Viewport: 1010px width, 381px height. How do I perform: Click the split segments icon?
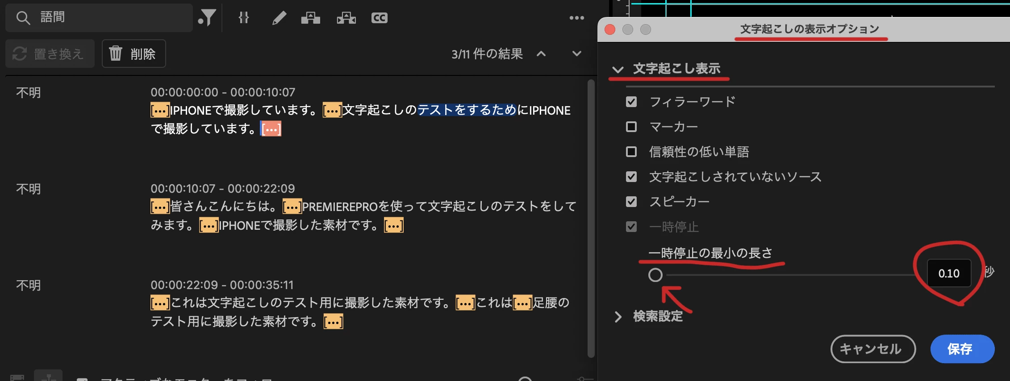(x=346, y=18)
